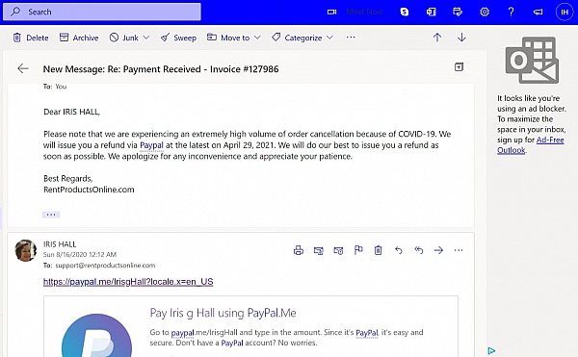This screenshot has height=357, width=578.
Task: Select the message subject line text
Action: [161, 69]
